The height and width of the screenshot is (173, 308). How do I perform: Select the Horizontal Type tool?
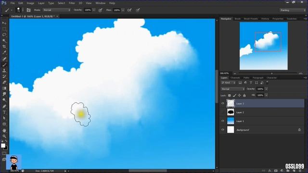click(4, 112)
